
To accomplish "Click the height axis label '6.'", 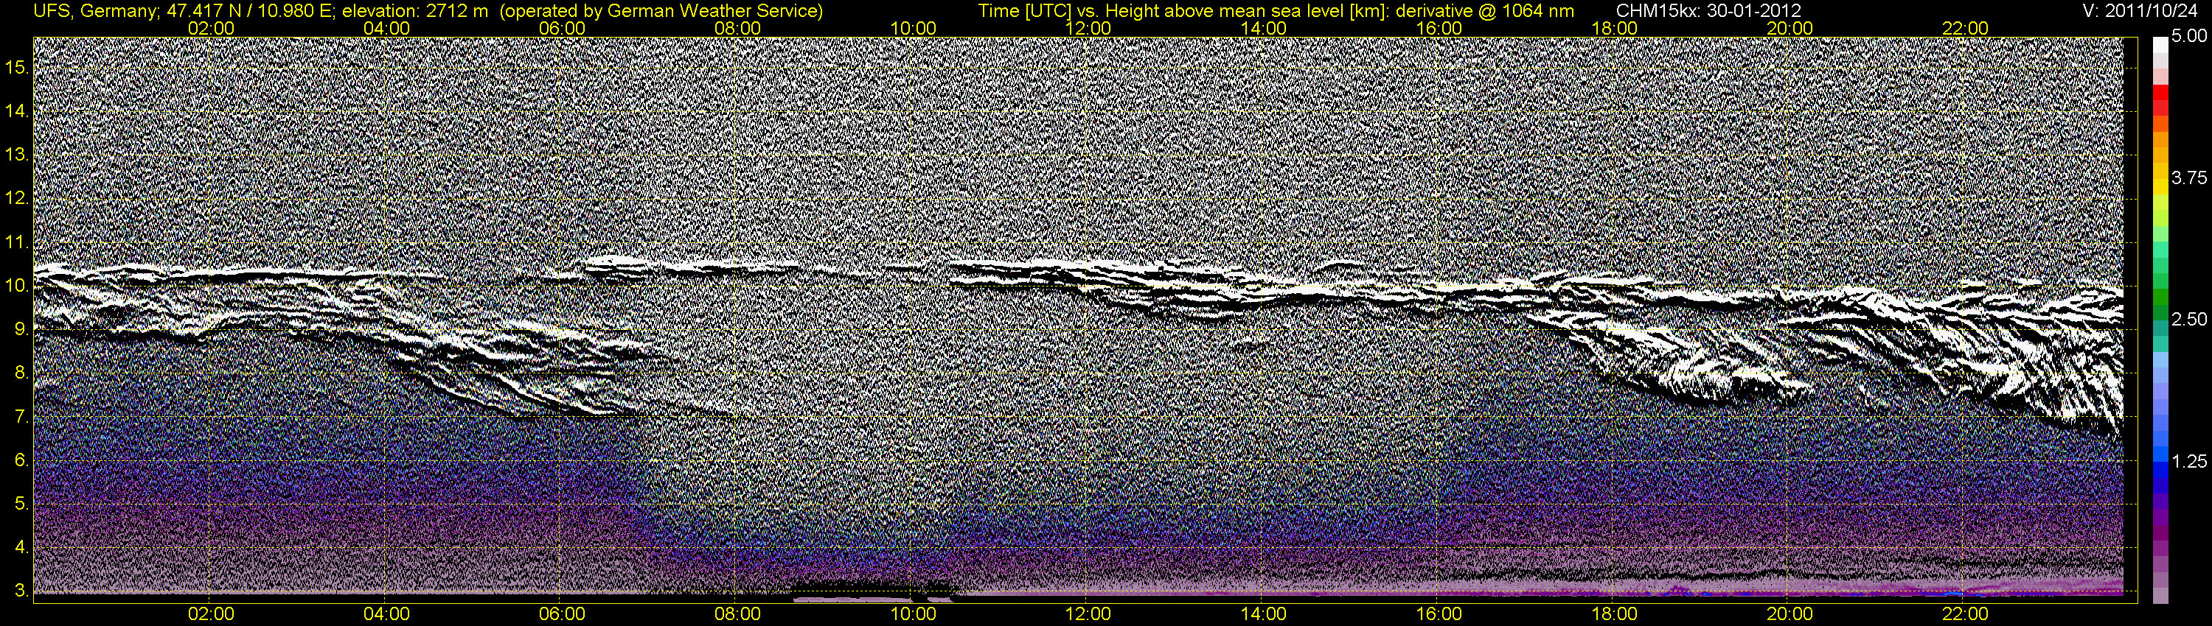I will [21, 460].
